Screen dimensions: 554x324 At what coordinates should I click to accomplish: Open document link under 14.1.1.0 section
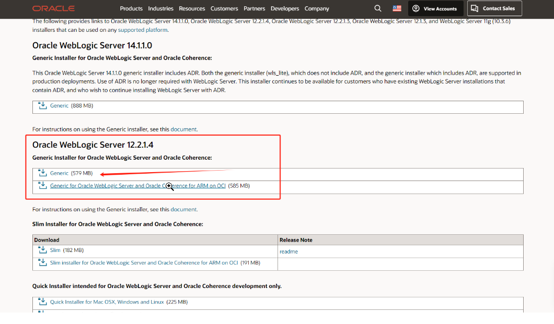(184, 129)
